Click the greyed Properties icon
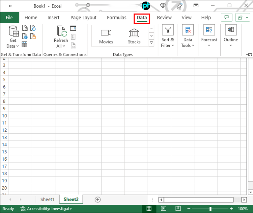 73,37
